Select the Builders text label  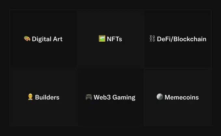pos(47,97)
